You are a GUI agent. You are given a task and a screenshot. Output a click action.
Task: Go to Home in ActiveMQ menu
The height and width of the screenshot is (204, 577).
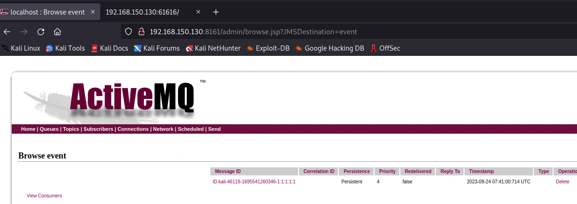click(x=28, y=129)
